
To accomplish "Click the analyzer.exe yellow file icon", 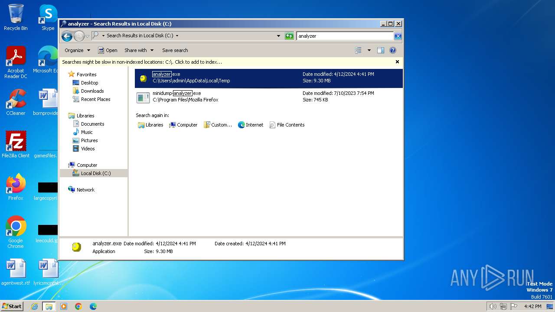I will click(143, 78).
